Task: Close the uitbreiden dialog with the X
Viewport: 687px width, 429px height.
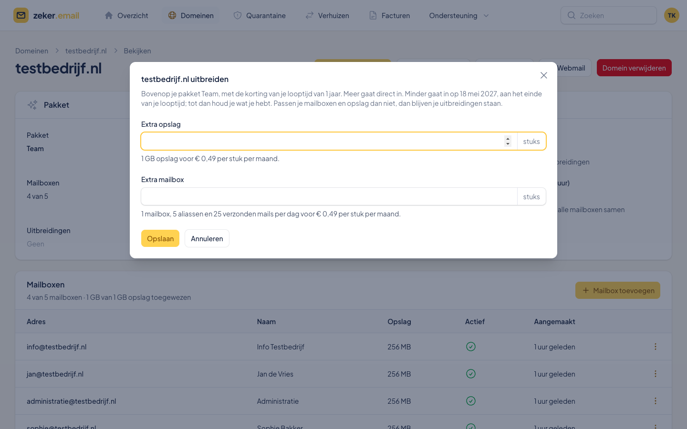Action: click(543, 75)
